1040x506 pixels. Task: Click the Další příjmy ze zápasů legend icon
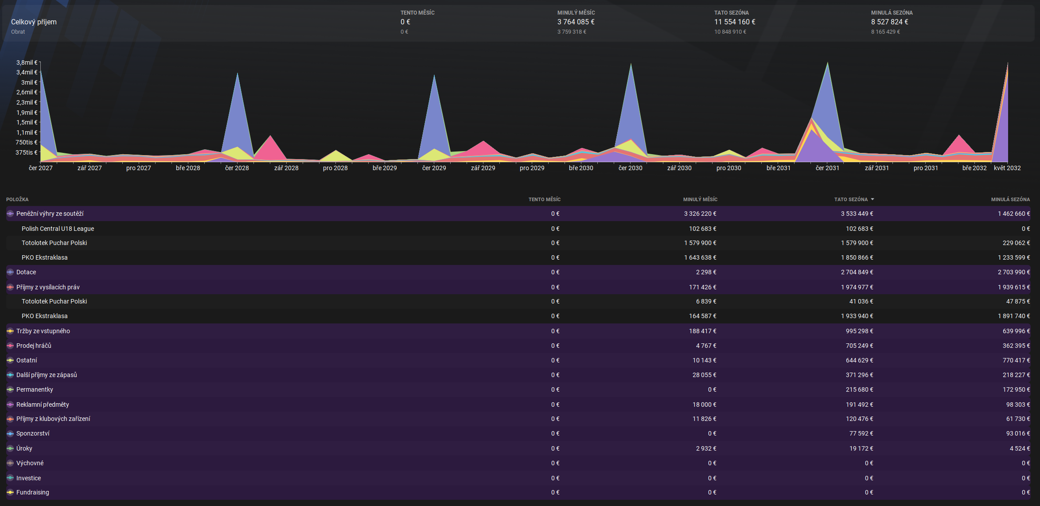point(10,375)
